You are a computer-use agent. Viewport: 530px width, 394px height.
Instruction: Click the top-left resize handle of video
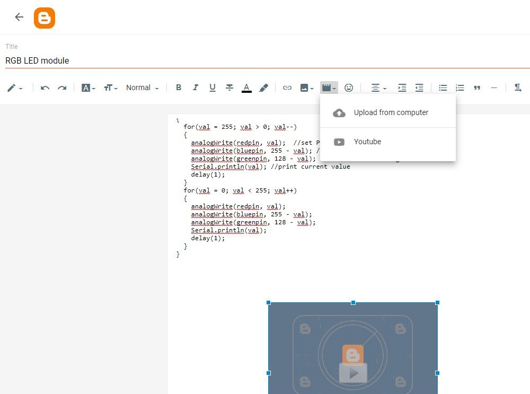[269, 303]
